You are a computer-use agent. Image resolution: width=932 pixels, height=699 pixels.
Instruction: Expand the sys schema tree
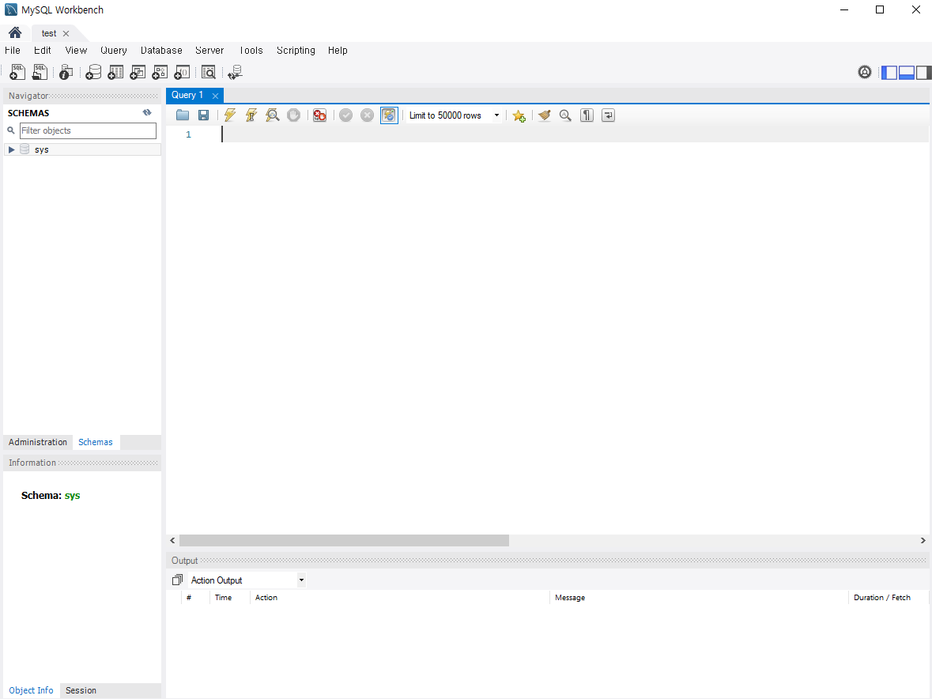(x=11, y=149)
